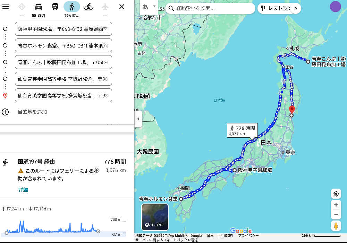This screenshot has height=243, width=347.
Task: Collapse the side panel with arrow tab
Action: 138,119
